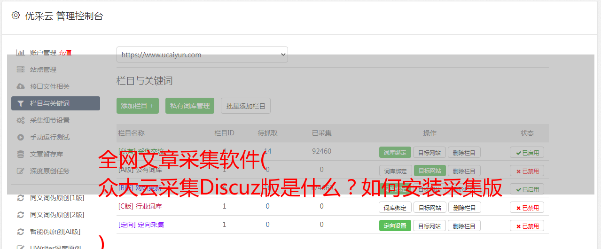Viewport: 601px width, 249px height.
Task: Click the refresh icon for 同义词伪原创[2版]
Action: pos(20,215)
